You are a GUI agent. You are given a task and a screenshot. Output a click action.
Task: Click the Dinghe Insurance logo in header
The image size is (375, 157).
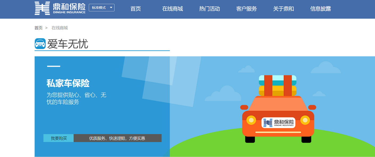pos(60,8)
